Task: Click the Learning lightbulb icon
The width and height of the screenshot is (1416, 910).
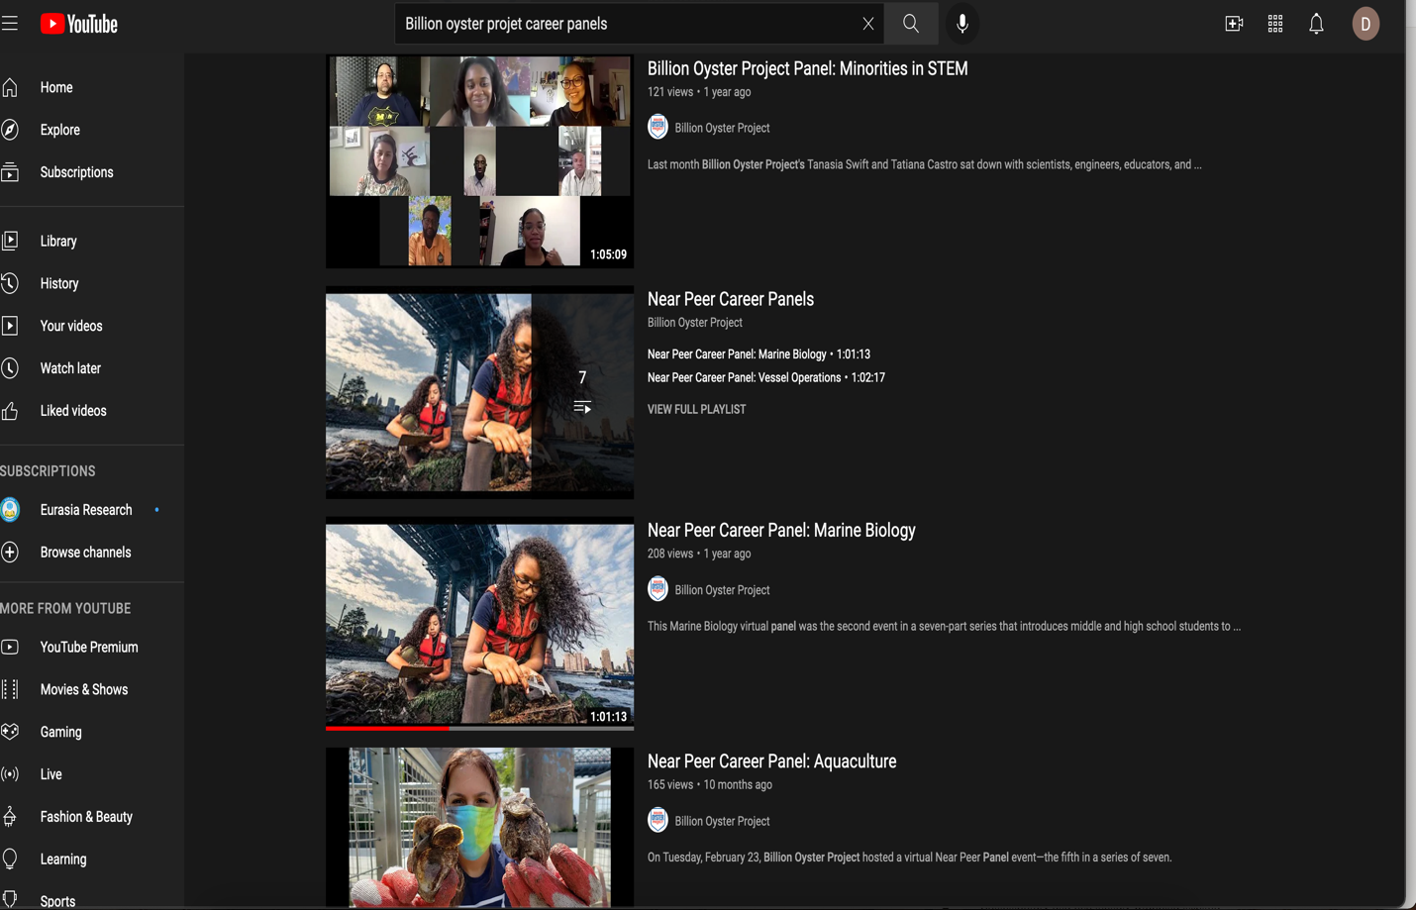Action: click(10, 859)
